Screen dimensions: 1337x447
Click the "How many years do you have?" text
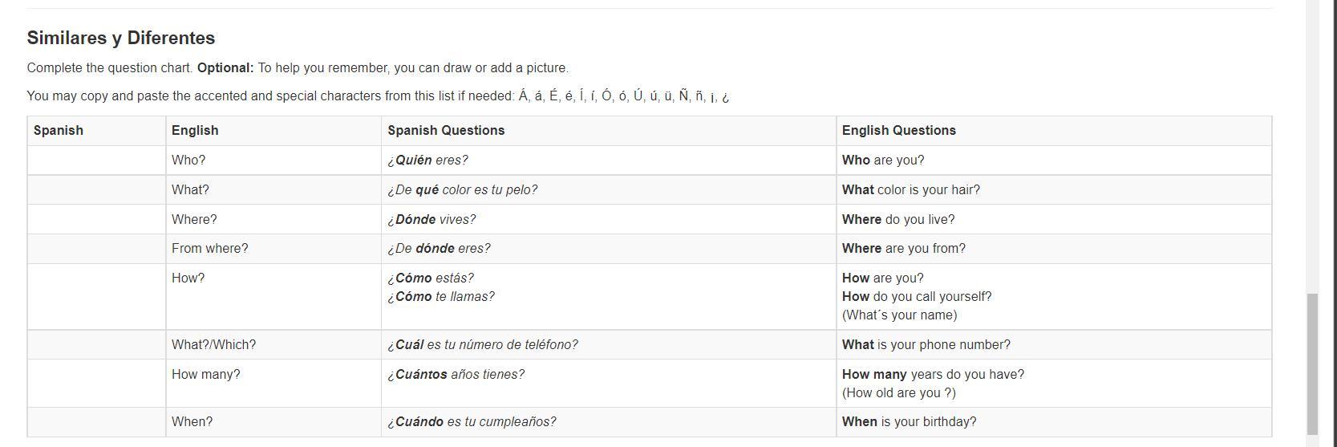[x=933, y=375]
